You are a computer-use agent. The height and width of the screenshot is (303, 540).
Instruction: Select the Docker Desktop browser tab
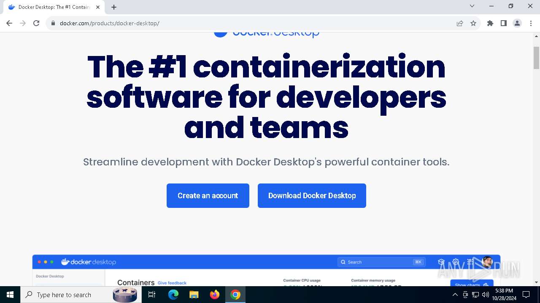54,7
